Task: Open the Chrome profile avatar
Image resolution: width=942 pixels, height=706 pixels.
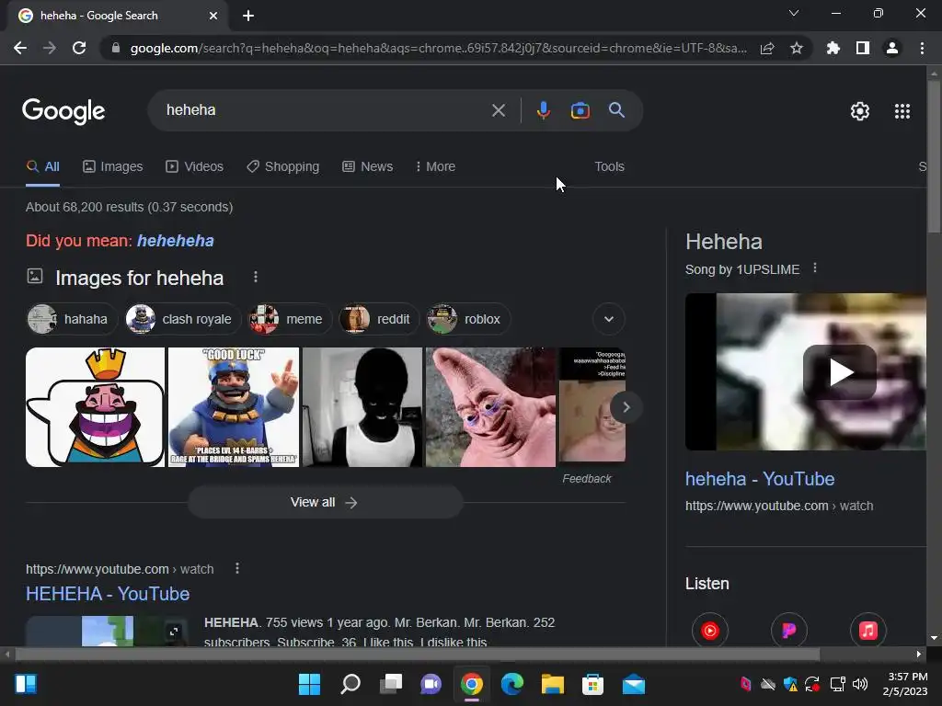Action: click(892, 48)
